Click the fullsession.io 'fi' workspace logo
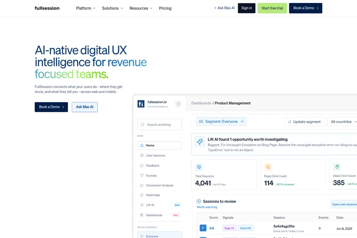 (141, 104)
